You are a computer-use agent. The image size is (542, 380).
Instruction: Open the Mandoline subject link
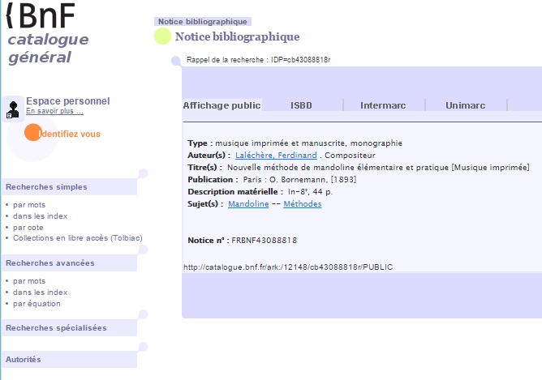248,204
